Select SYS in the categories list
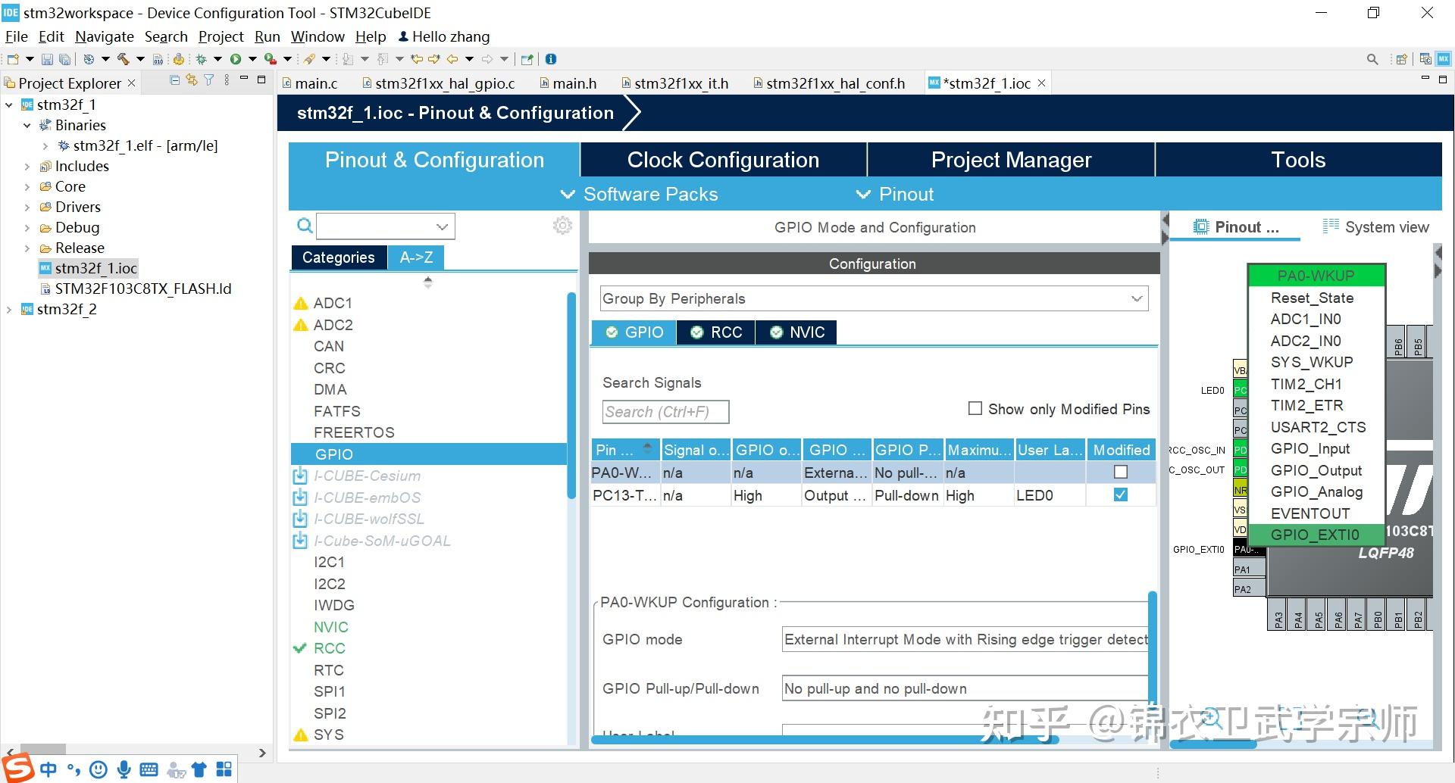 coord(328,735)
